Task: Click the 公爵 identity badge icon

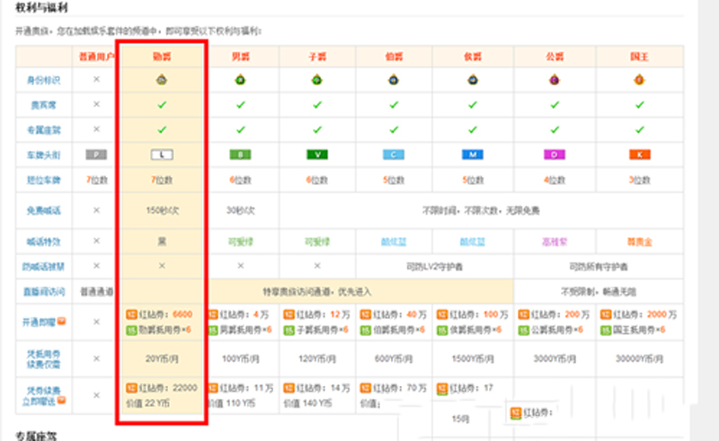Action: tap(555, 80)
